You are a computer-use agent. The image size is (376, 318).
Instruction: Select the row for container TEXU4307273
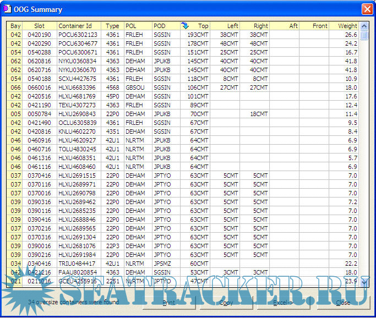(78, 105)
